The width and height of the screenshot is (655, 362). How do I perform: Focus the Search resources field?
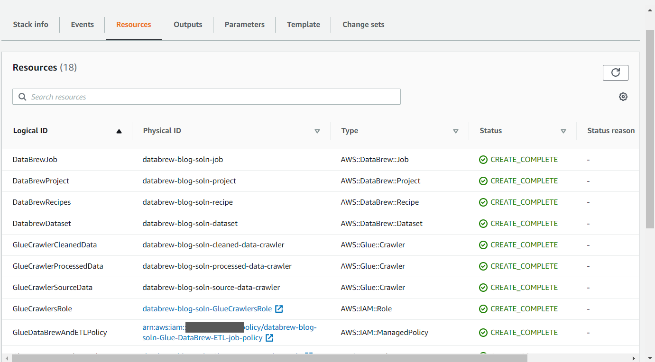click(x=206, y=97)
